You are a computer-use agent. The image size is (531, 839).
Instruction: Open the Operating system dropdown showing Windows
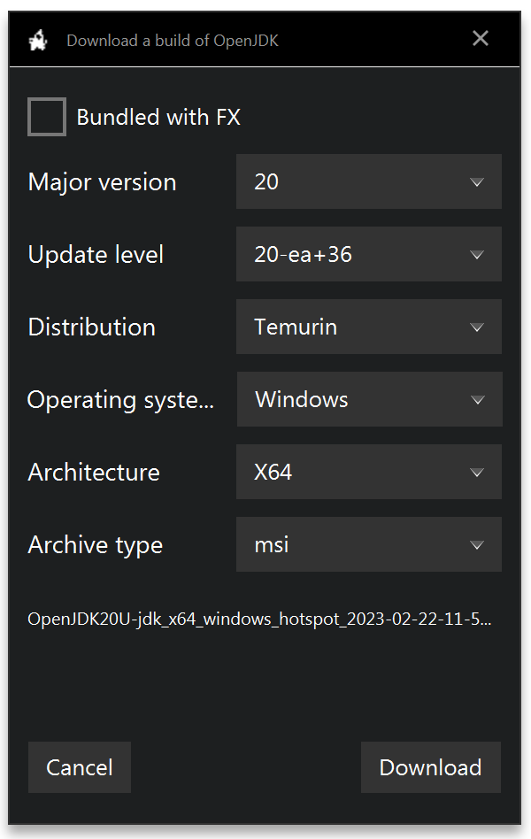369,399
